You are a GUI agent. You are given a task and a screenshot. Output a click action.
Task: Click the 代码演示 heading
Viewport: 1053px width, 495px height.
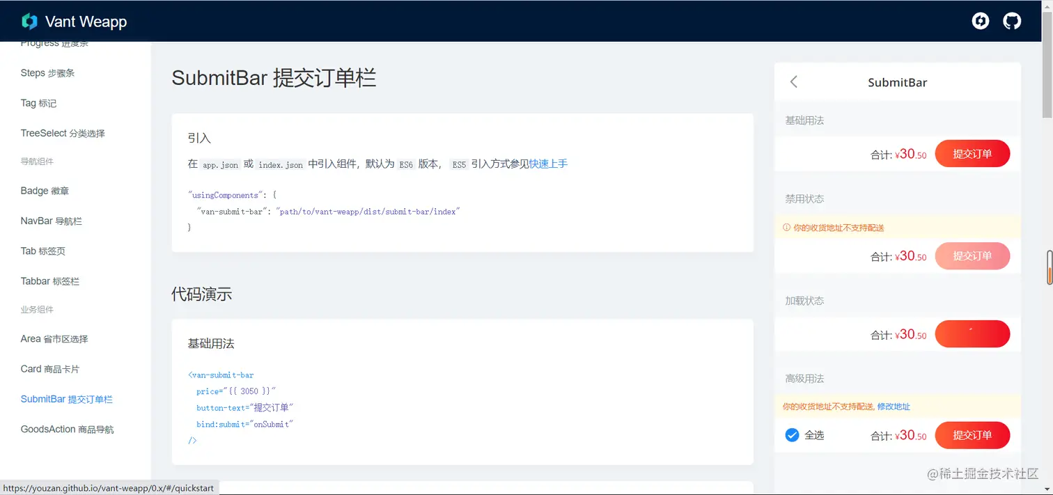[202, 294]
